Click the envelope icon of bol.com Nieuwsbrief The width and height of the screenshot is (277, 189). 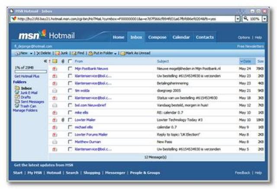(55, 105)
